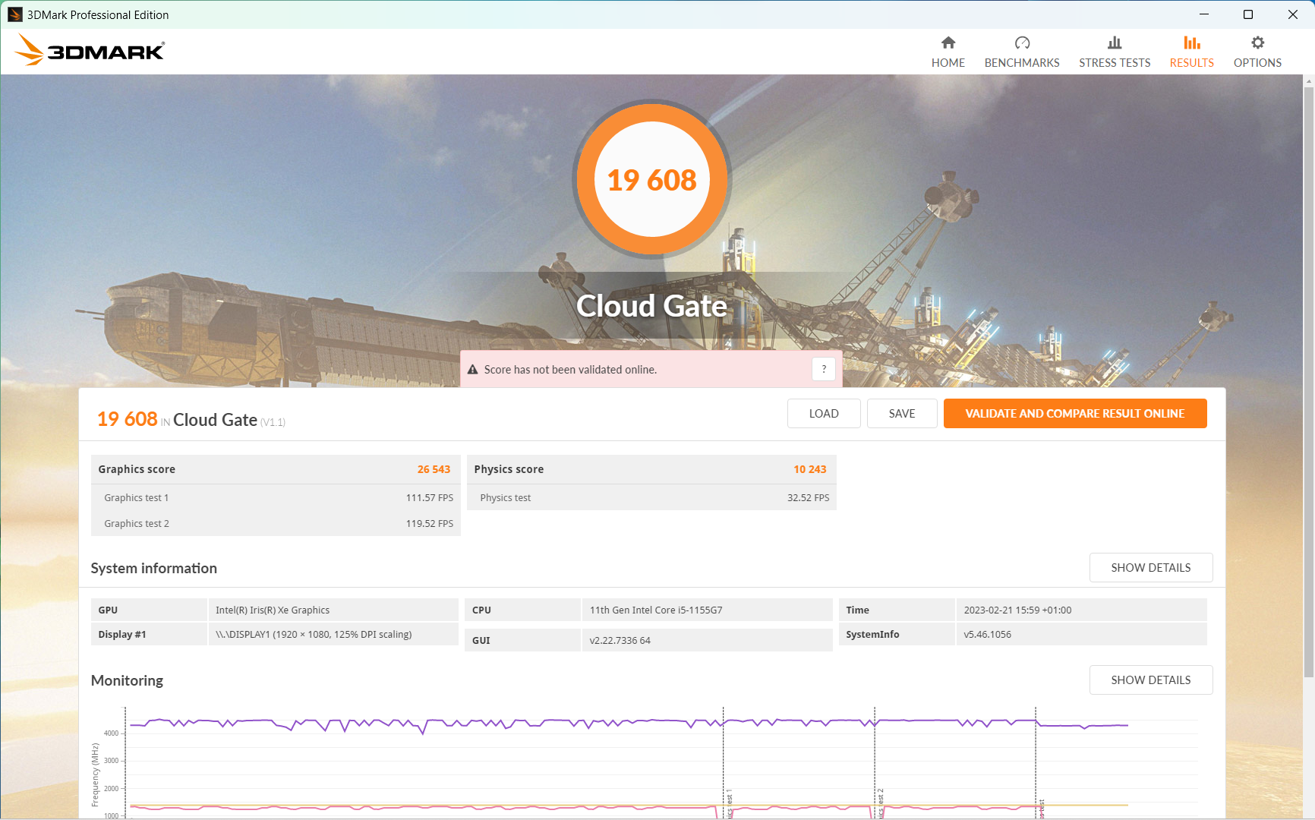Image resolution: width=1315 pixels, height=820 pixels.
Task: Go to the STRESS TESTS tab label
Action: [x=1114, y=63]
